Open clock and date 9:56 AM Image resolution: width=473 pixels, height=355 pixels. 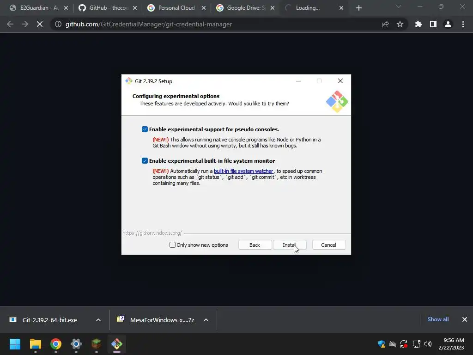451,344
